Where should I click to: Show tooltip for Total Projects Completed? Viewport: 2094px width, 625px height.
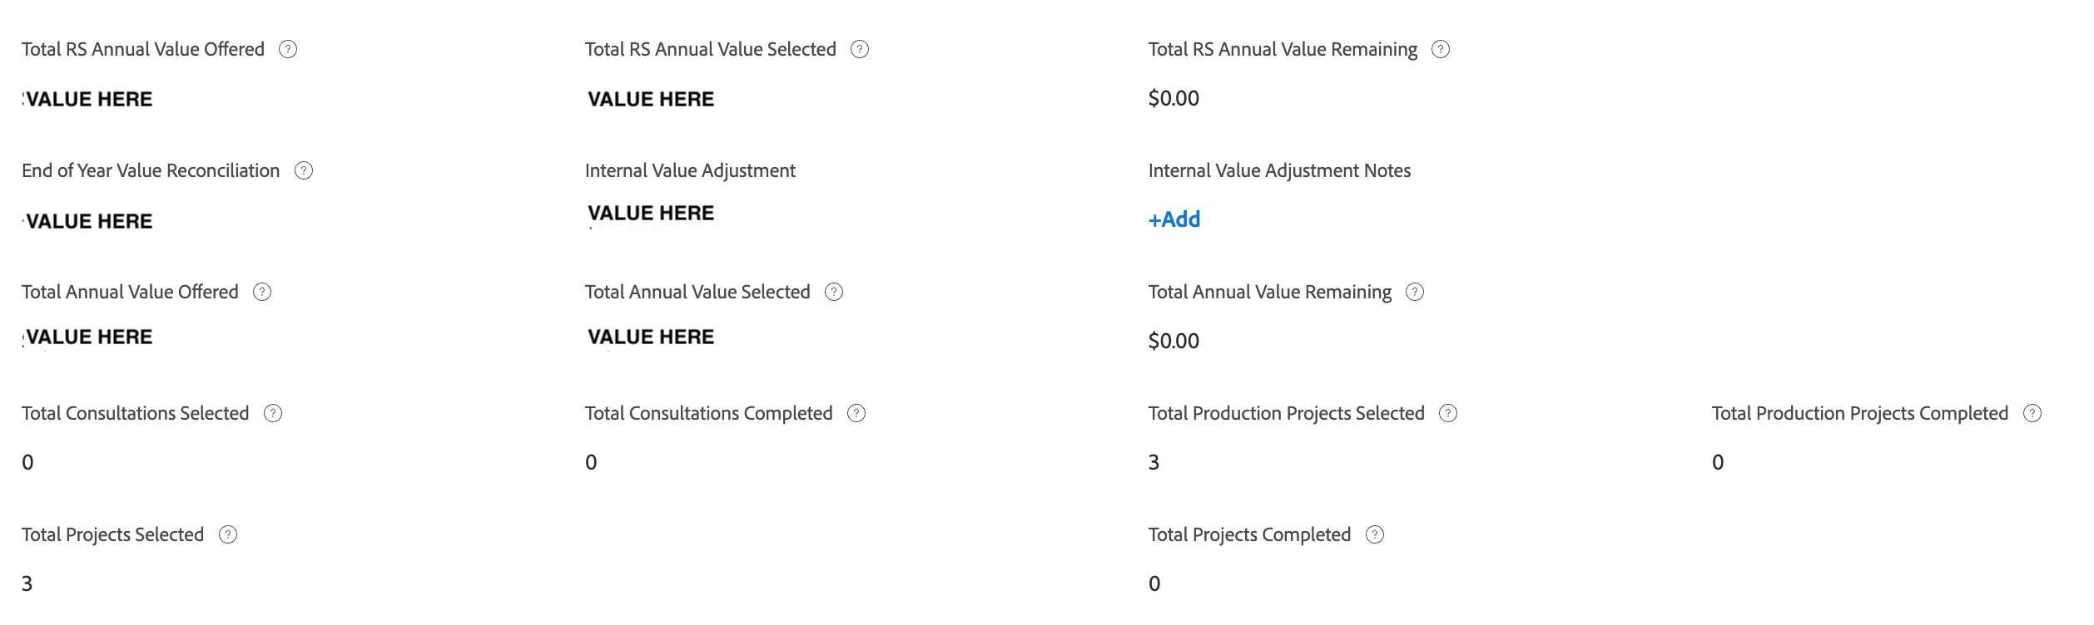tap(1375, 535)
